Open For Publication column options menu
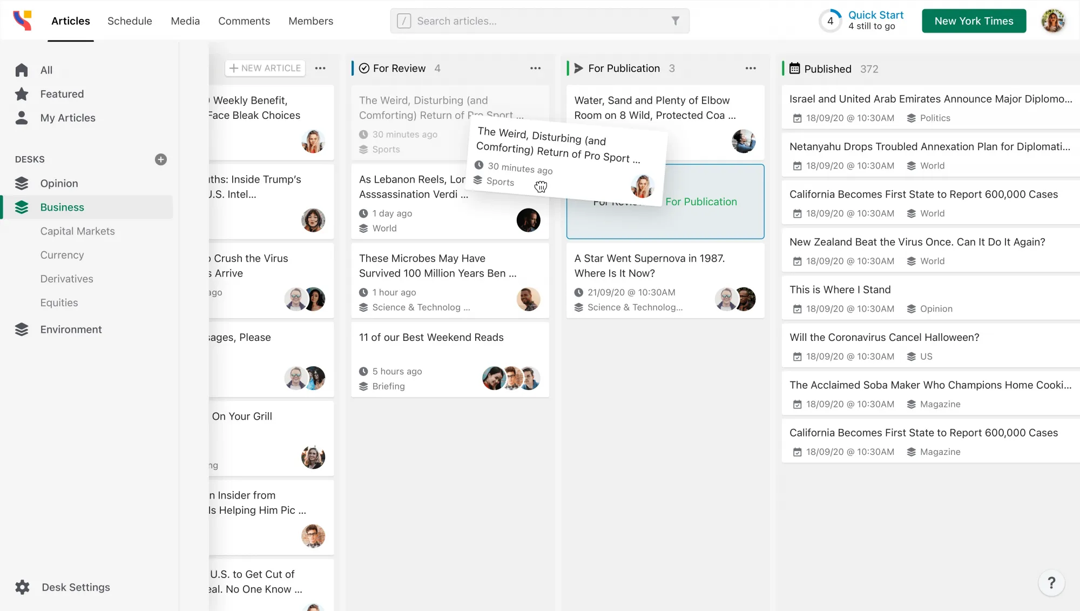 coord(751,68)
